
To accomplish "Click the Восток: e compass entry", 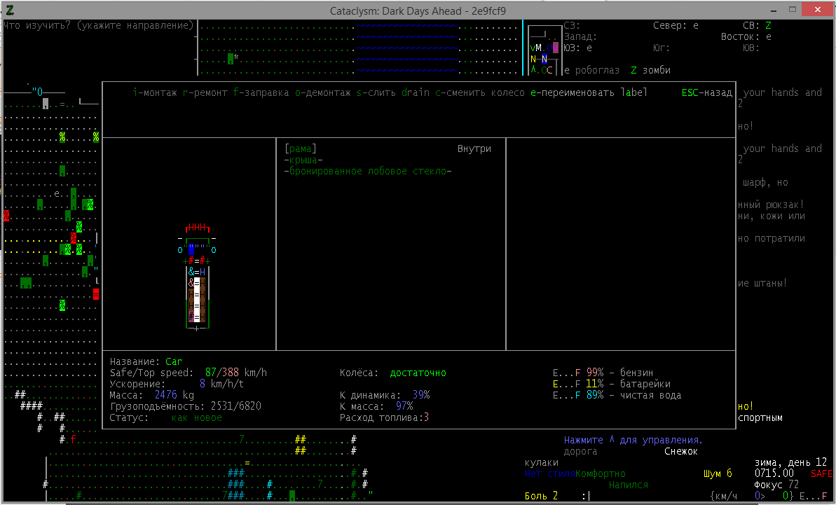I will 746,36.
